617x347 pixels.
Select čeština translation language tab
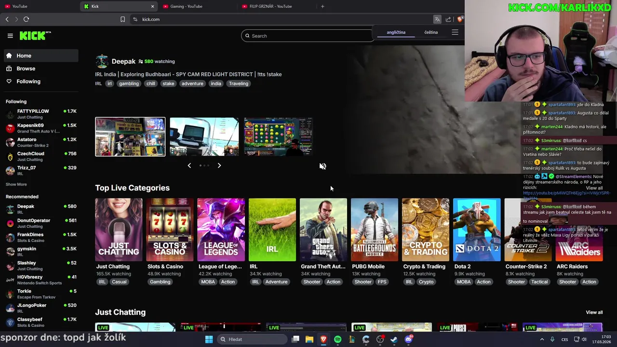(431, 32)
